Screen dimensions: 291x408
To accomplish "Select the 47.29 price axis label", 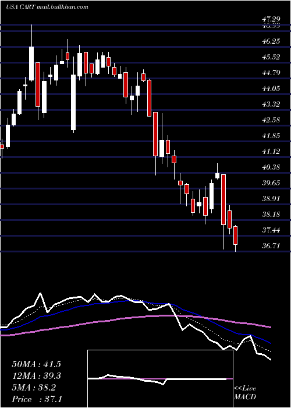I will click(x=271, y=19).
